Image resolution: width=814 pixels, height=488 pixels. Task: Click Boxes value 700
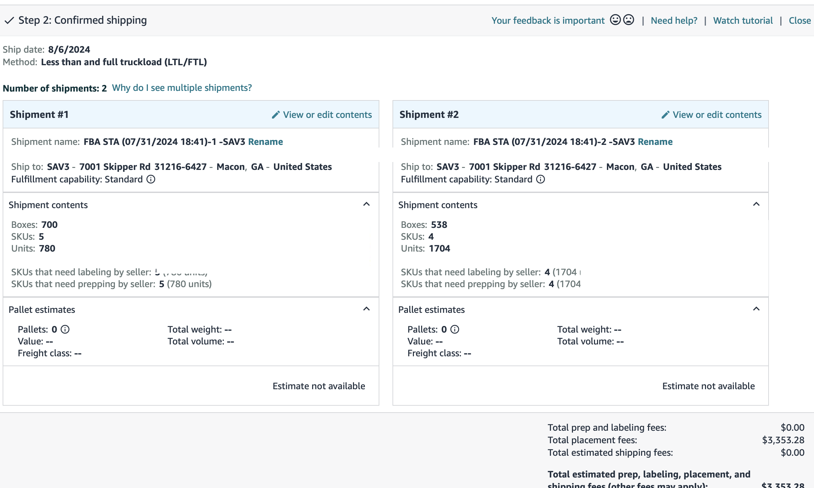point(49,225)
